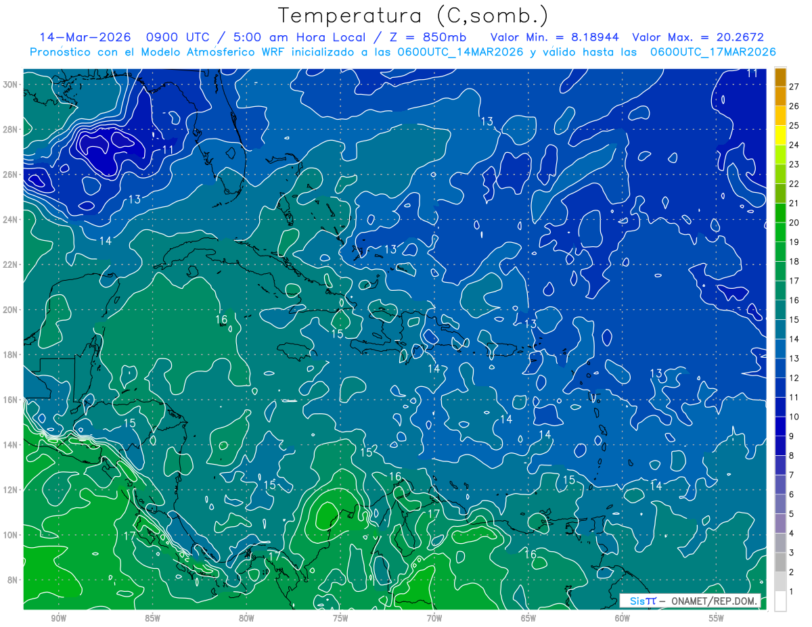Click the colorbar scale label "7"

(x=792, y=475)
